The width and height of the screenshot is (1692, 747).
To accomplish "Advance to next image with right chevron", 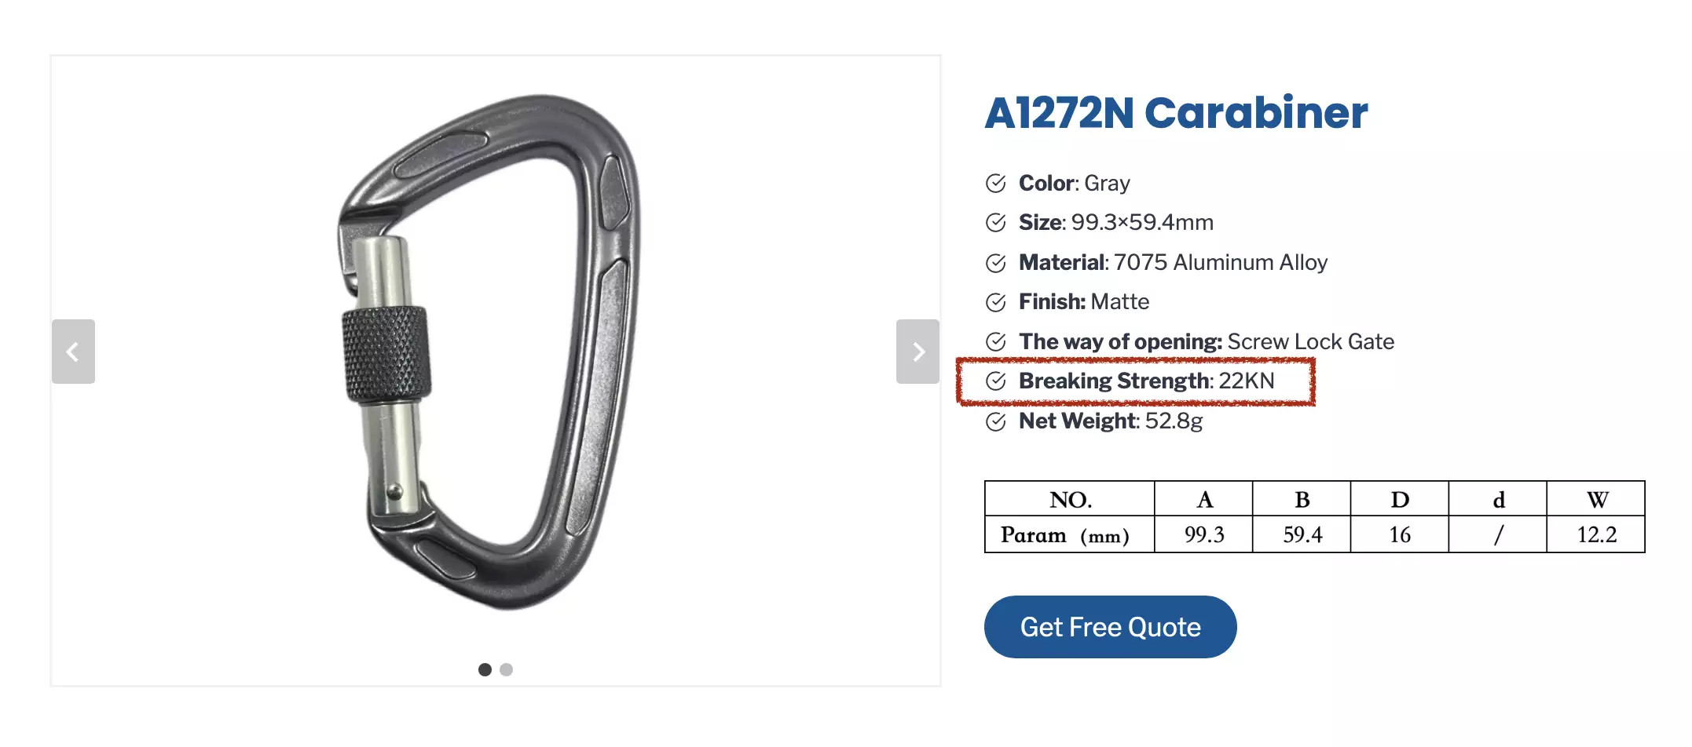I will [917, 352].
